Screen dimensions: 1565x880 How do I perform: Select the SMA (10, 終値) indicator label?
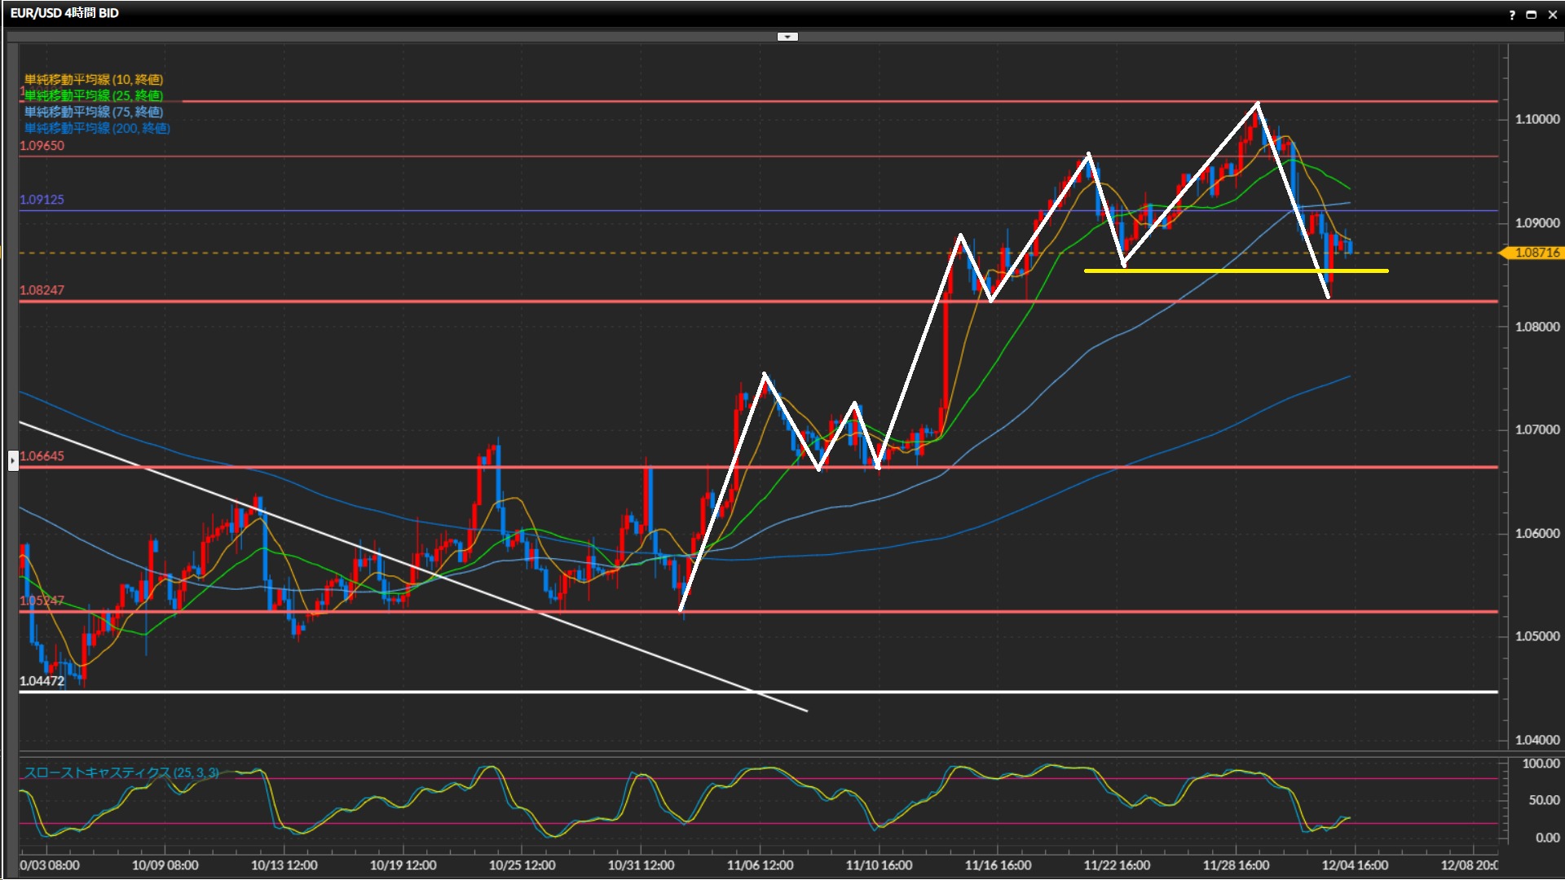(94, 79)
